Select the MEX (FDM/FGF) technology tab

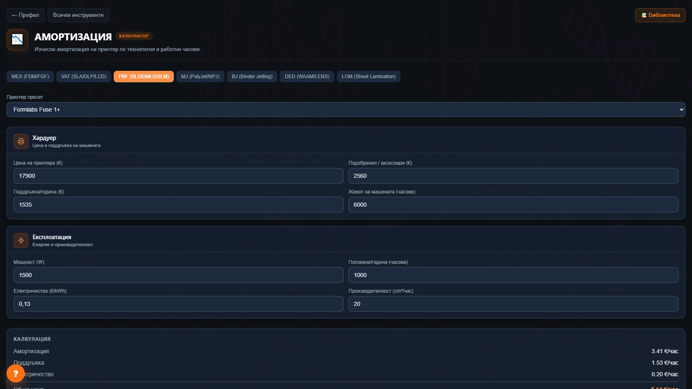coord(30,77)
